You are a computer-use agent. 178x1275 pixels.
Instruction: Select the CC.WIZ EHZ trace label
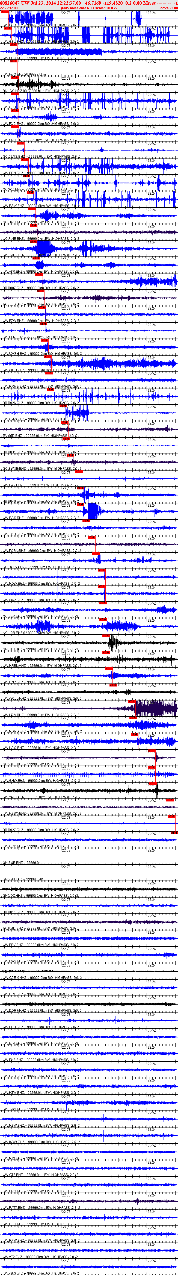pos(40,189)
